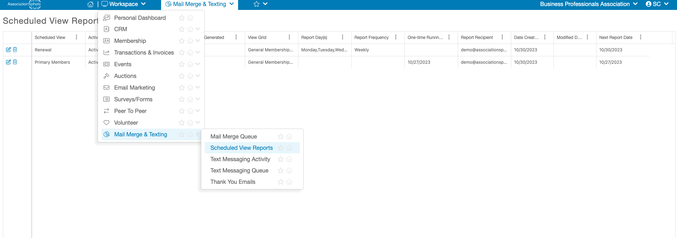Delete the Primary Members scheduled view
This screenshot has width=677, height=238.
pyautogui.click(x=15, y=62)
